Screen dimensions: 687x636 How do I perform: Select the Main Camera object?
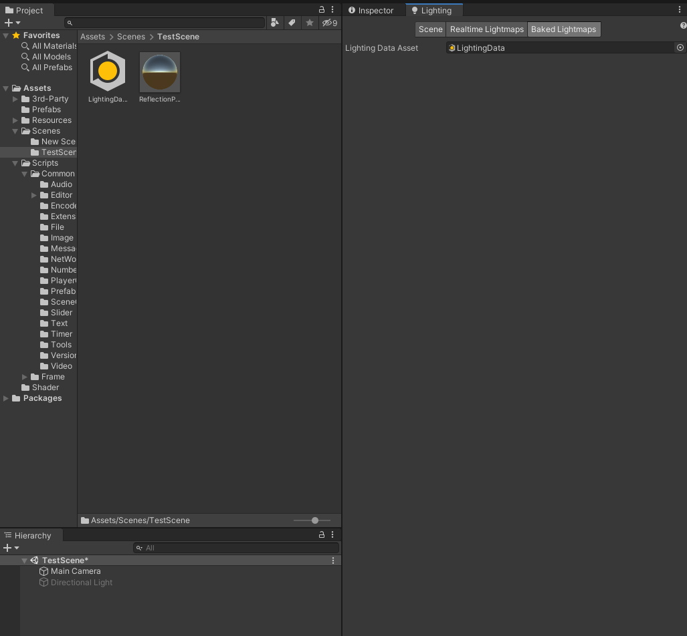[70, 571]
